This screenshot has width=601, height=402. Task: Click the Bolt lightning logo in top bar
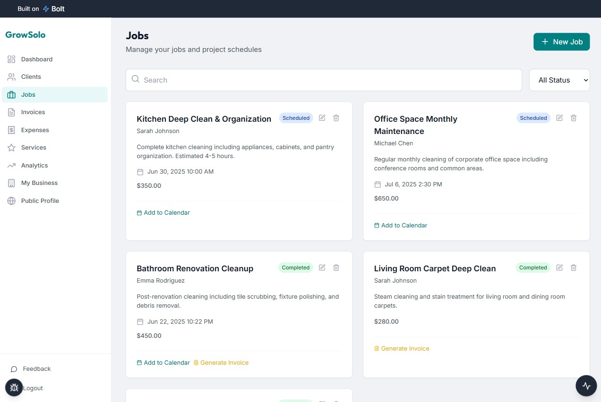pos(46,9)
